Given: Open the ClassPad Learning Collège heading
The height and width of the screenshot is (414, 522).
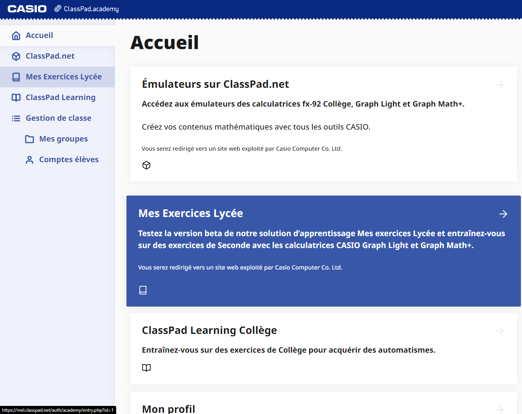Looking at the screenshot, I should (209, 330).
